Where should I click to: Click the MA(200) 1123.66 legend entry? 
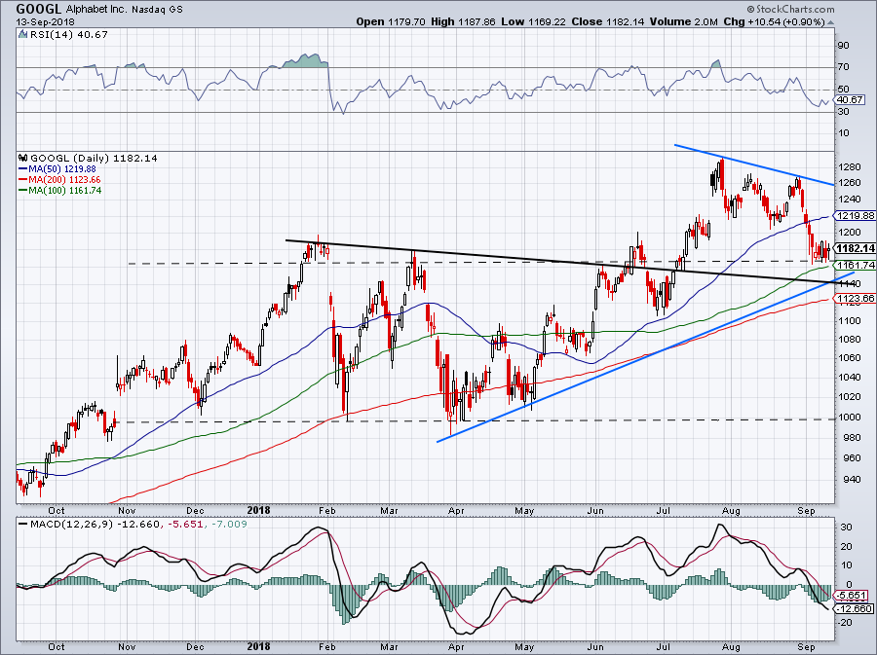(x=64, y=180)
